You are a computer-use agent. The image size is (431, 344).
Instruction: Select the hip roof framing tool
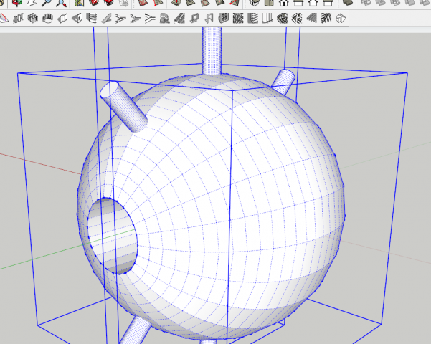pyautogui.click(x=297, y=19)
